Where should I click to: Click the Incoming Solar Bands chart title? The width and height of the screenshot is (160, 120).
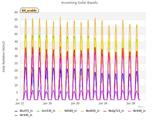pyautogui.click(x=79, y=3)
